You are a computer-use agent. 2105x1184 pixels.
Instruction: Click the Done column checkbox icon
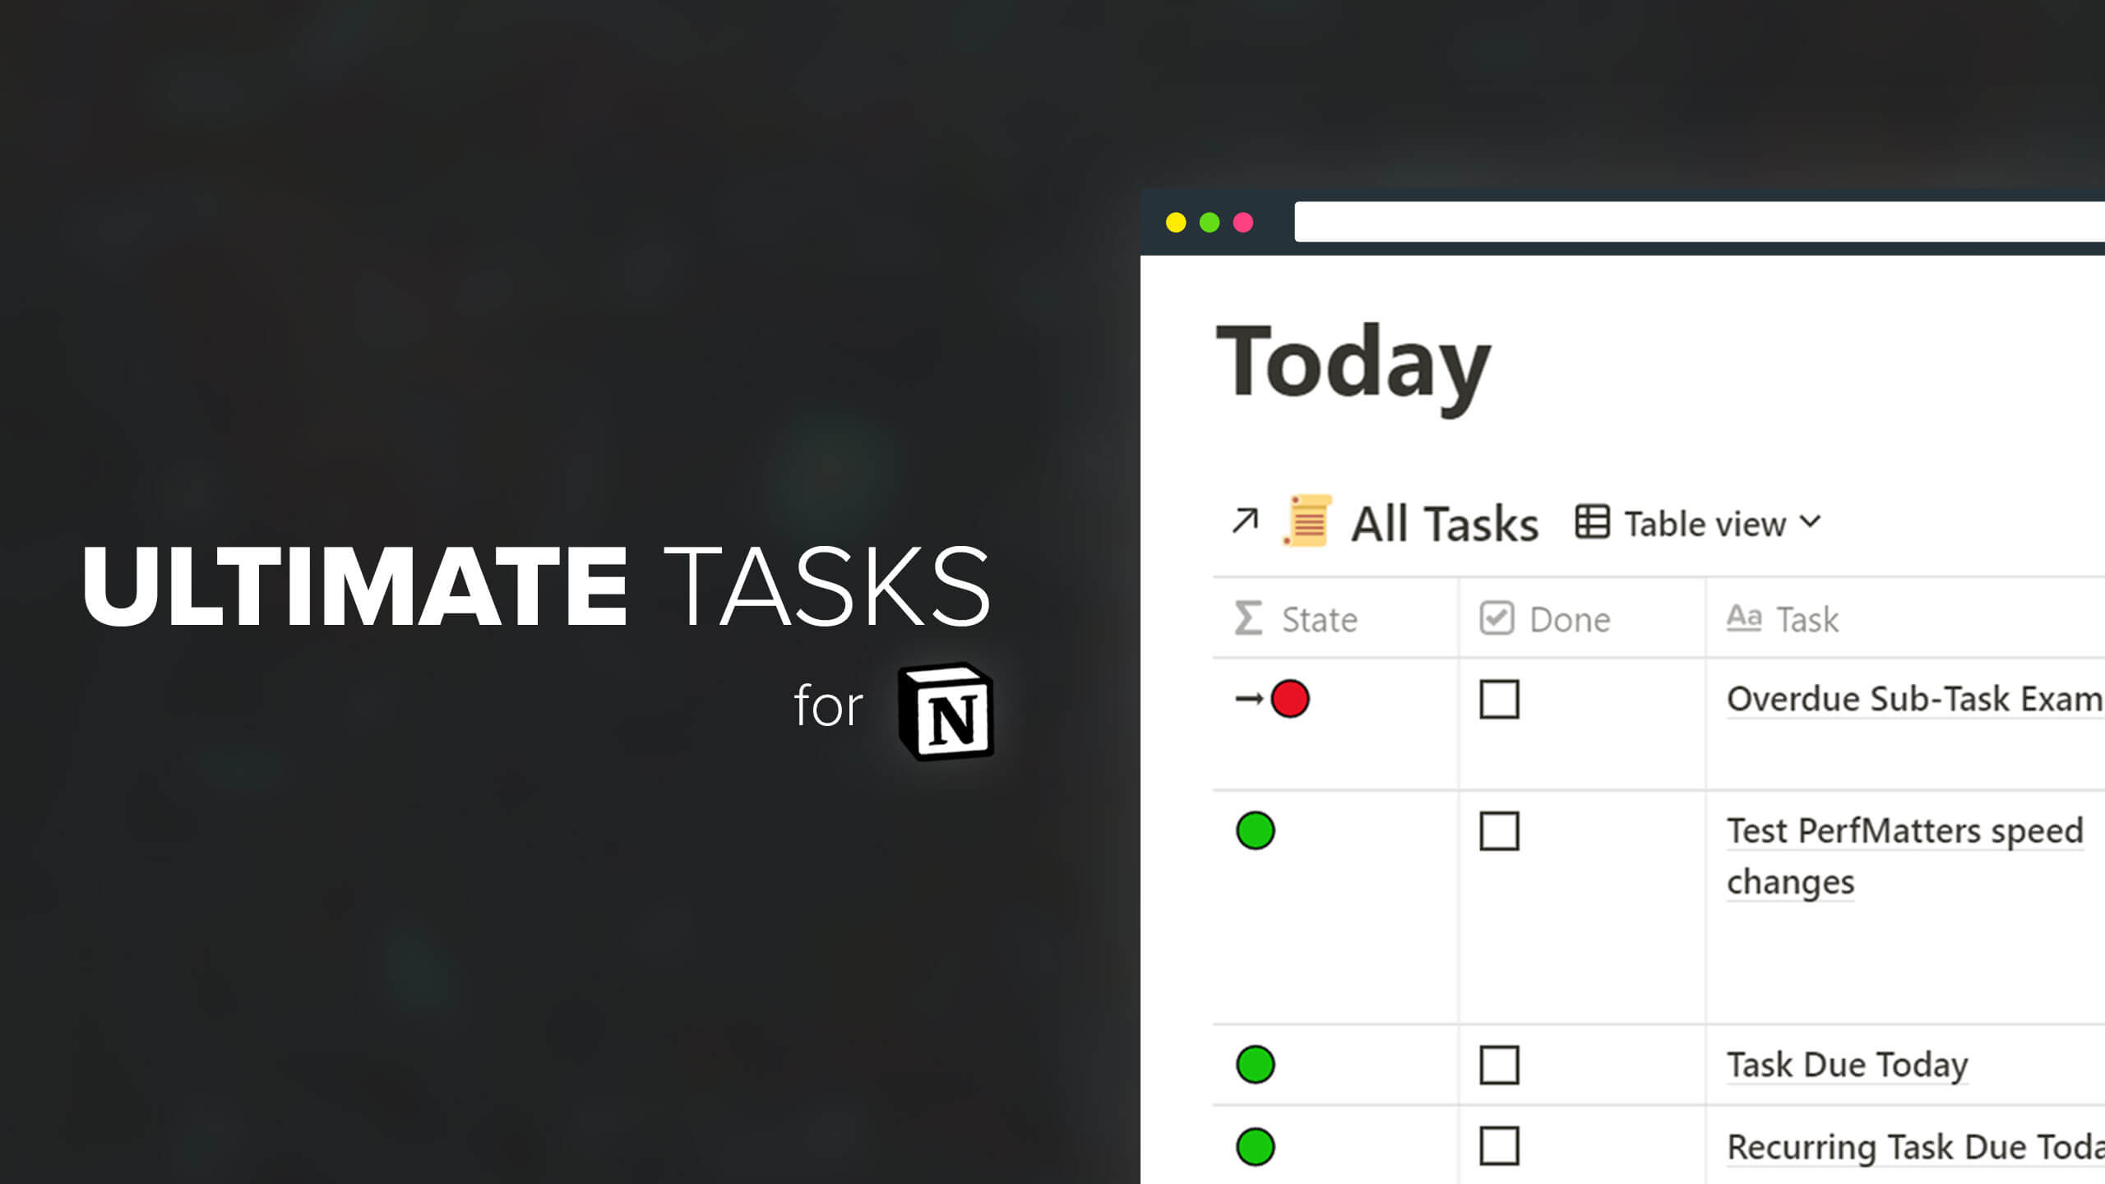tap(1497, 617)
